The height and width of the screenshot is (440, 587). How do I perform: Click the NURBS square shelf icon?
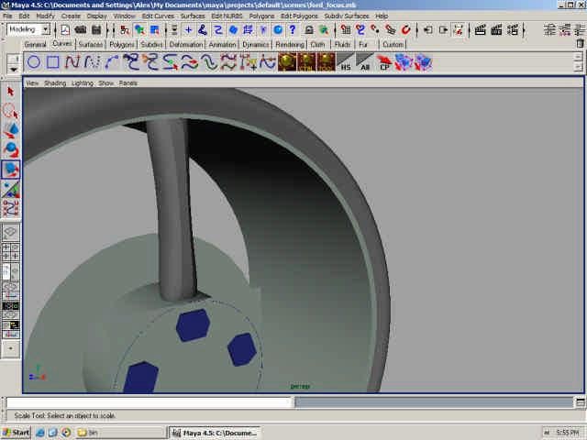[53, 62]
